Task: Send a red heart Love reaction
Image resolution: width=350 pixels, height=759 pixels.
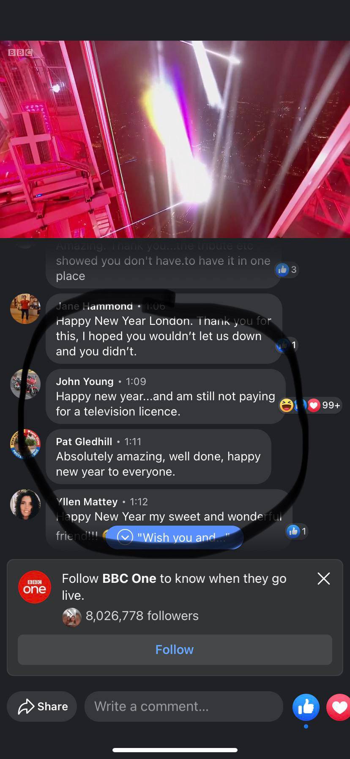Action: 339,707
